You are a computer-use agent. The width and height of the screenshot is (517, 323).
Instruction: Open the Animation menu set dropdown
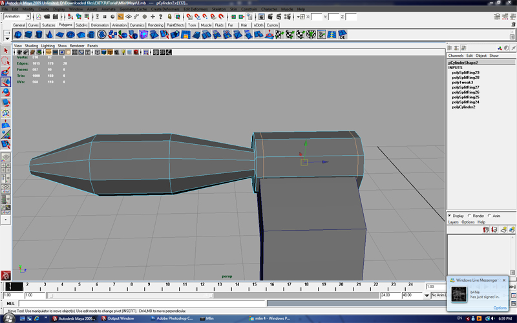coord(17,17)
